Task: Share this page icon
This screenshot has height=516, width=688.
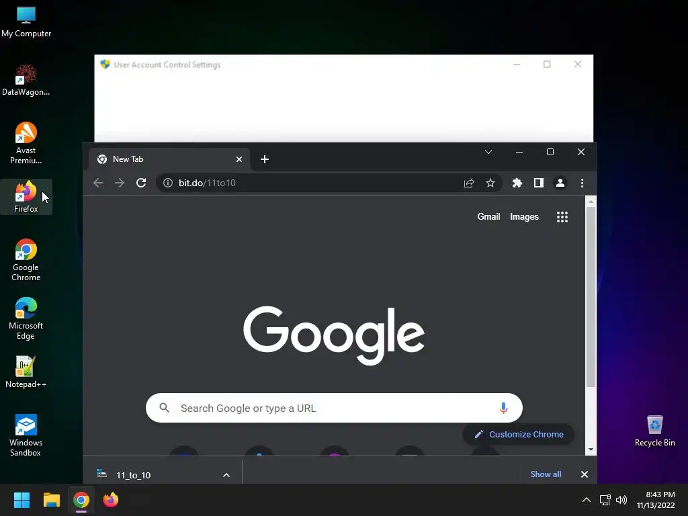Action: point(469,183)
